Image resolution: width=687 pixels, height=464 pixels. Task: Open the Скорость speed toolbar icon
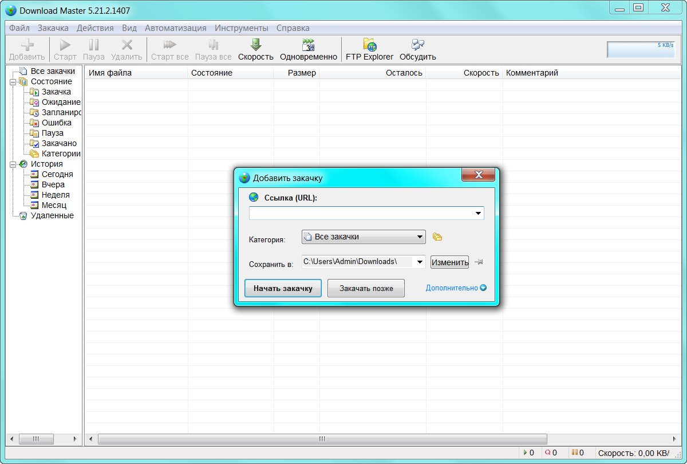pyautogui.click(x=256, y=45)
